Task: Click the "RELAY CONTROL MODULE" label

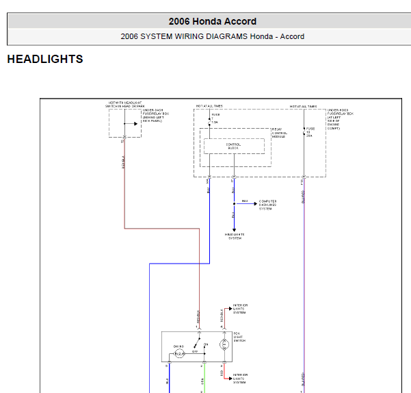Action: pos(280,133)
